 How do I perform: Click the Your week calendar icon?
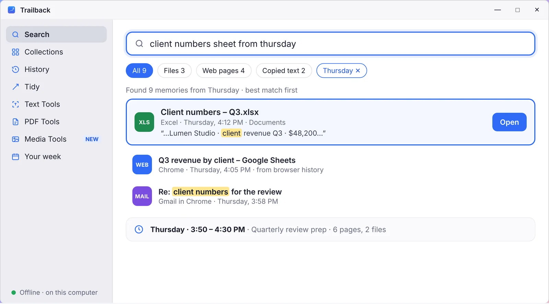pos(15,157)
